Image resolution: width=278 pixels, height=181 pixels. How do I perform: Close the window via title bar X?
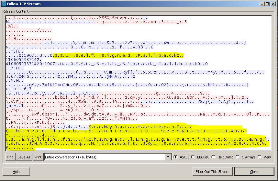point(273,4)
